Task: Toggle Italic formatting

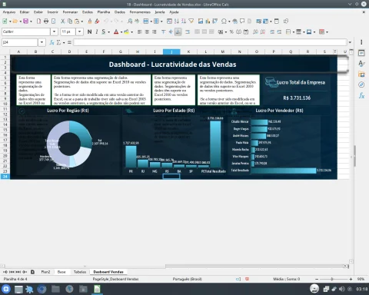Action: coord(97,31)
